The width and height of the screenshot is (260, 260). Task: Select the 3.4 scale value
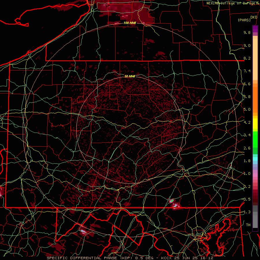pyautogui.click(x=247, y=135)
